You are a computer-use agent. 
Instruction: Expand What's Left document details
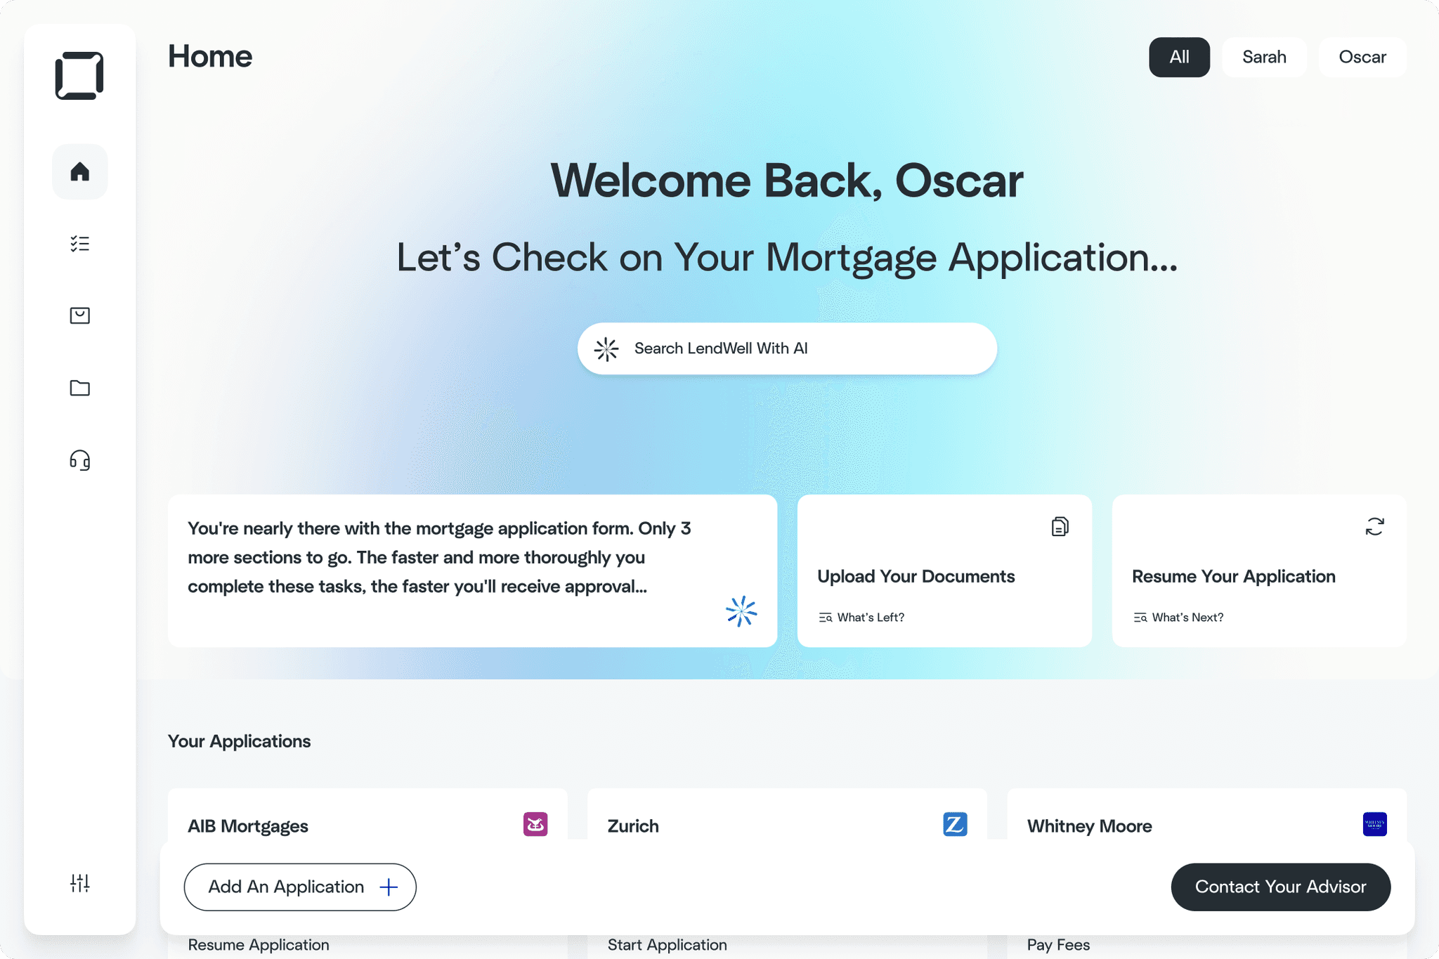860,617
